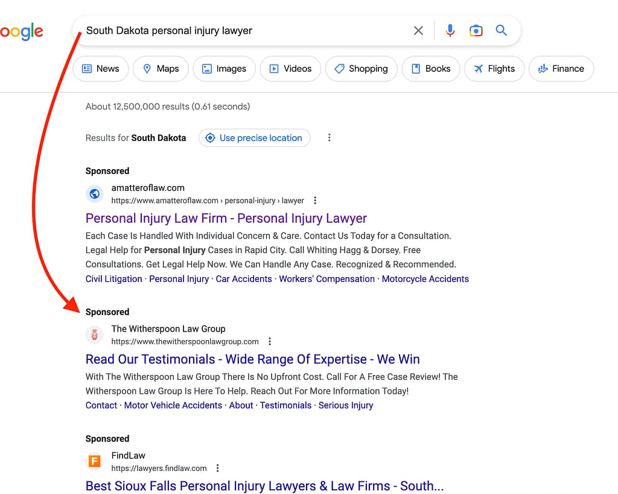Click the amatteroflaw.com personal-injury URL breadcrumb

(x=208, y=200)
